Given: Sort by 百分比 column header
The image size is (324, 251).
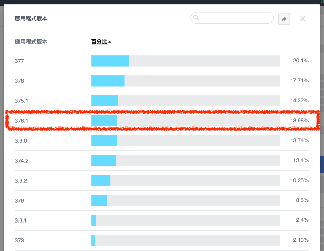Looking at the screenshot, I should pos(99,42).
